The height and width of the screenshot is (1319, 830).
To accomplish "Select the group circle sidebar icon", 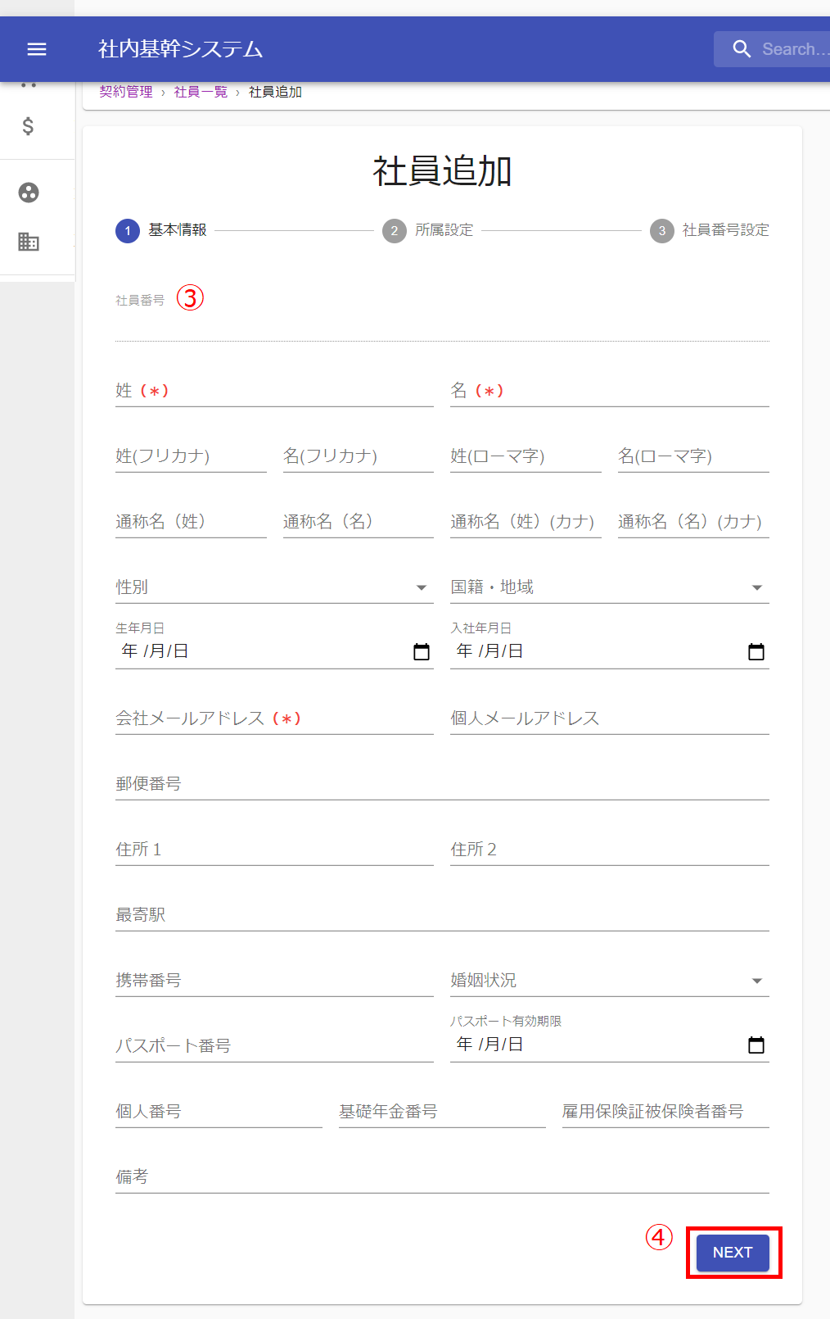I will tap(29, 193).
